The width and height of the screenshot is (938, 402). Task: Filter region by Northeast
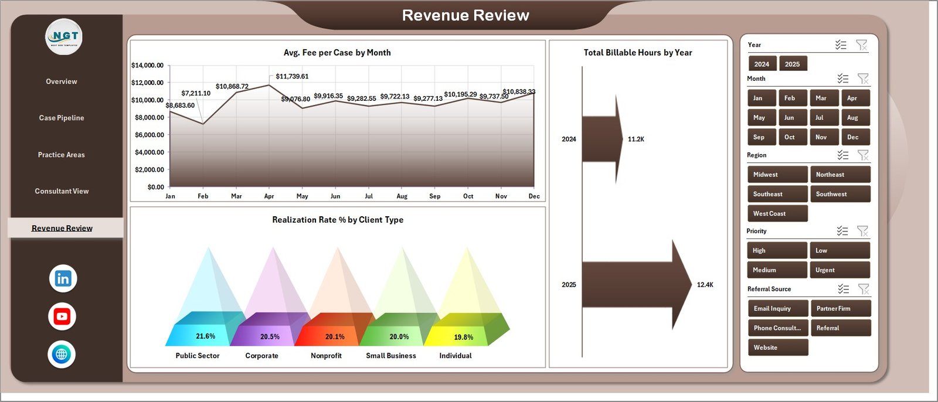coord(840,175)
